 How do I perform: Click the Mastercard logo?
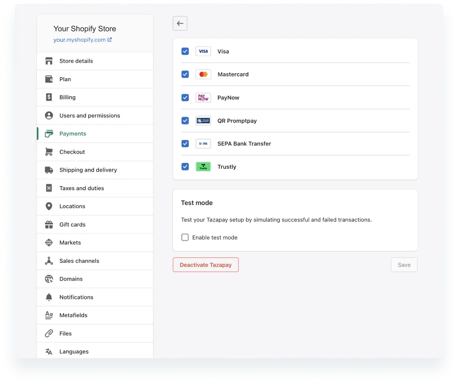(203, 74)
